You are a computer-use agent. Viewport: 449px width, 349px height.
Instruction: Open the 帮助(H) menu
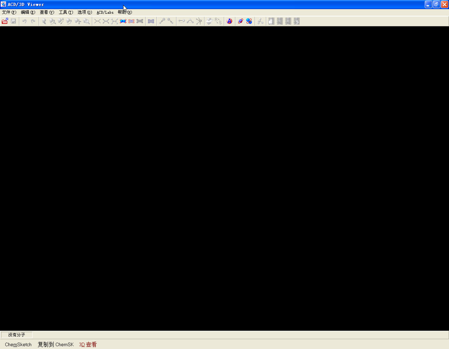(125, 12)
